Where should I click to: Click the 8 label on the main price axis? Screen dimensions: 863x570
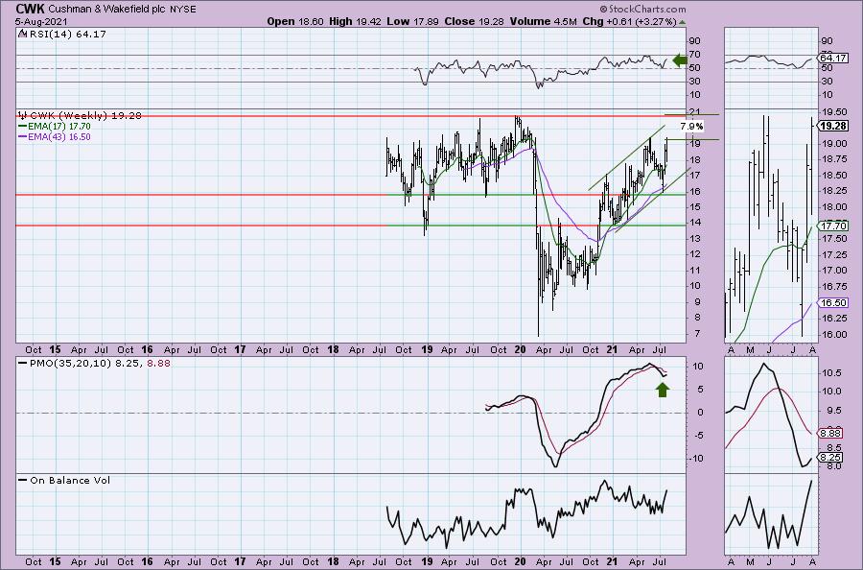697,318
